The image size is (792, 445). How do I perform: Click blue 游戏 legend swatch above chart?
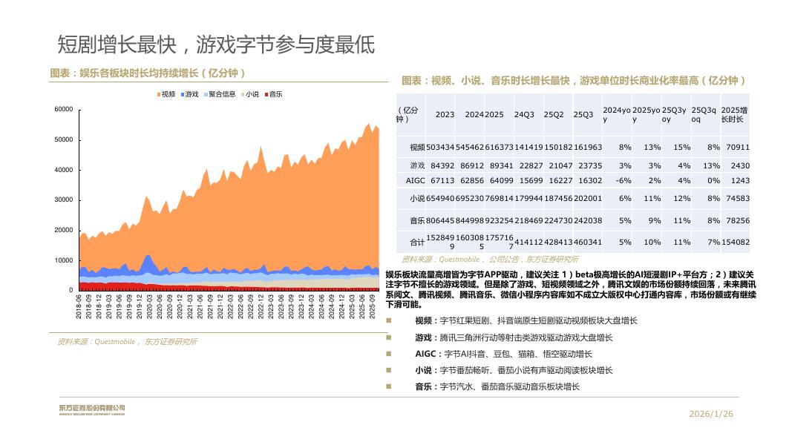coord(183,94)
